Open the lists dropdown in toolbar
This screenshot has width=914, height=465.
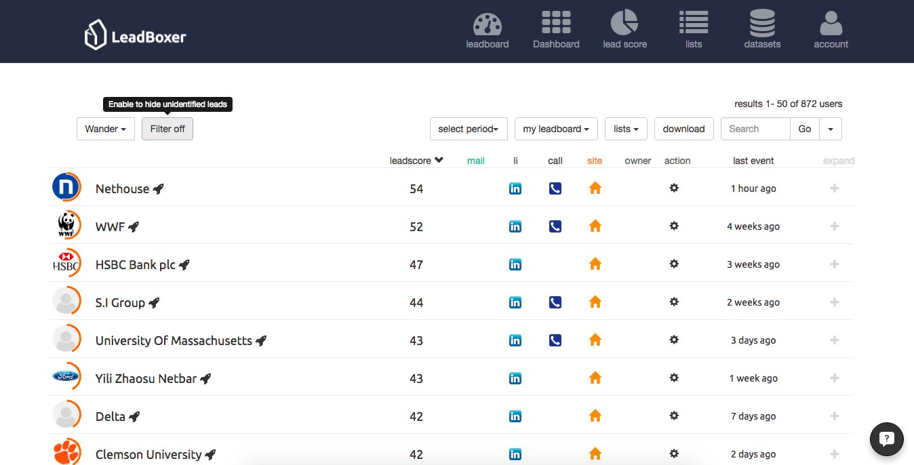pyautogui.click(x=626, y=129)
